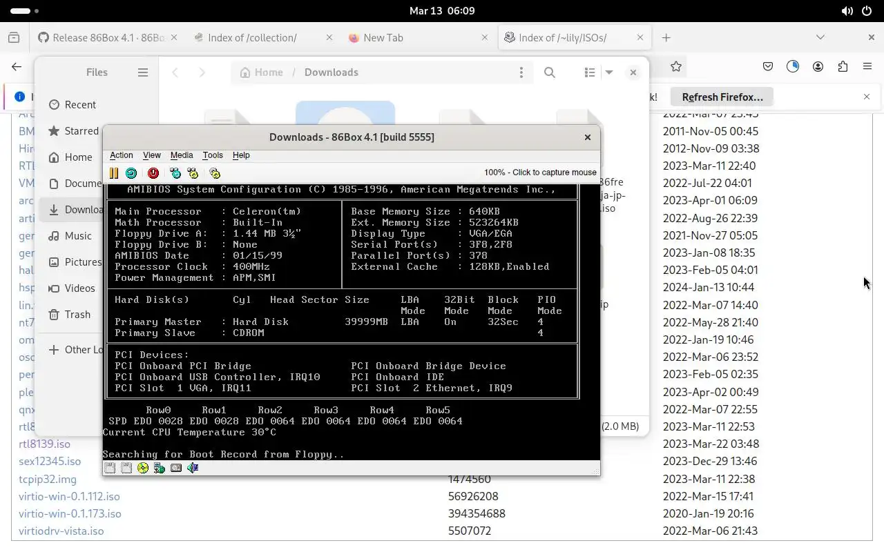This screenshot has width=884, height=552.
Task: Go forward in Files window
Action: tap(202, 72)
